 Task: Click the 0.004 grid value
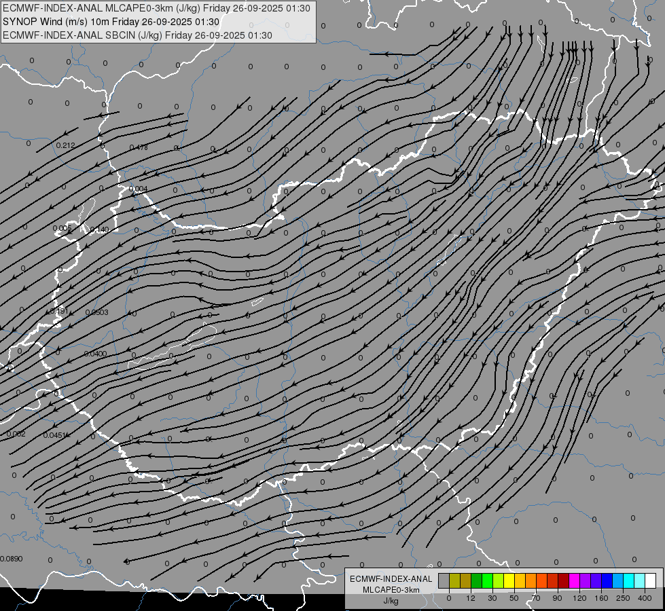[x=138, y=189]
